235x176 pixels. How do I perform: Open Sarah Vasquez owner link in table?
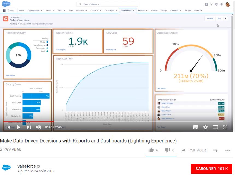pyautogui.click(x=167, y=103)
